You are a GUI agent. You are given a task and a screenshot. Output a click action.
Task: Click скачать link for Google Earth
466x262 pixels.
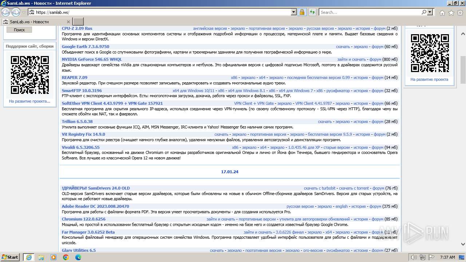coord(343,47)
